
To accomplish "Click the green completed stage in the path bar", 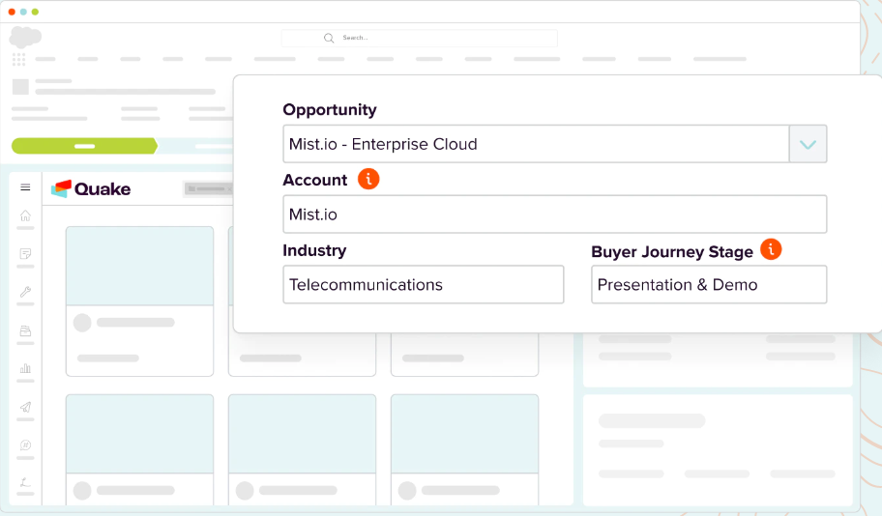I will tap(84, 146).
